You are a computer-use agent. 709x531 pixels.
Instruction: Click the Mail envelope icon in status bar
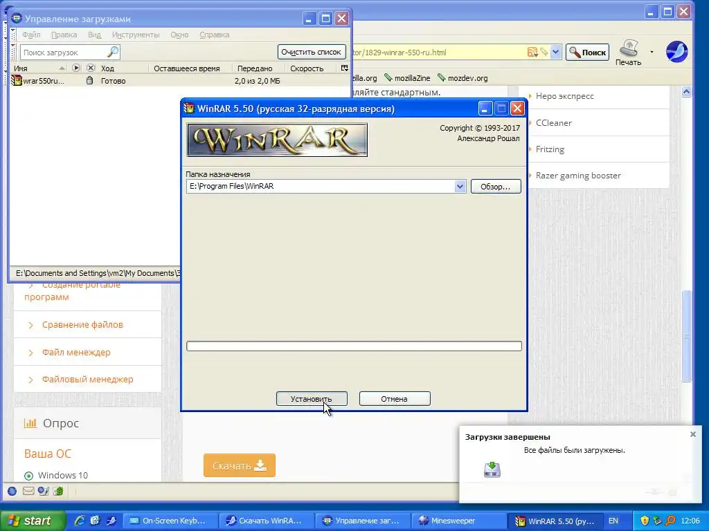[x=28, y=492]
